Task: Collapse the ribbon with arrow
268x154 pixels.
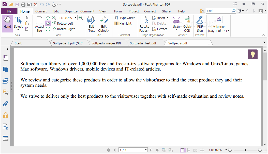Action: point(264,35)
